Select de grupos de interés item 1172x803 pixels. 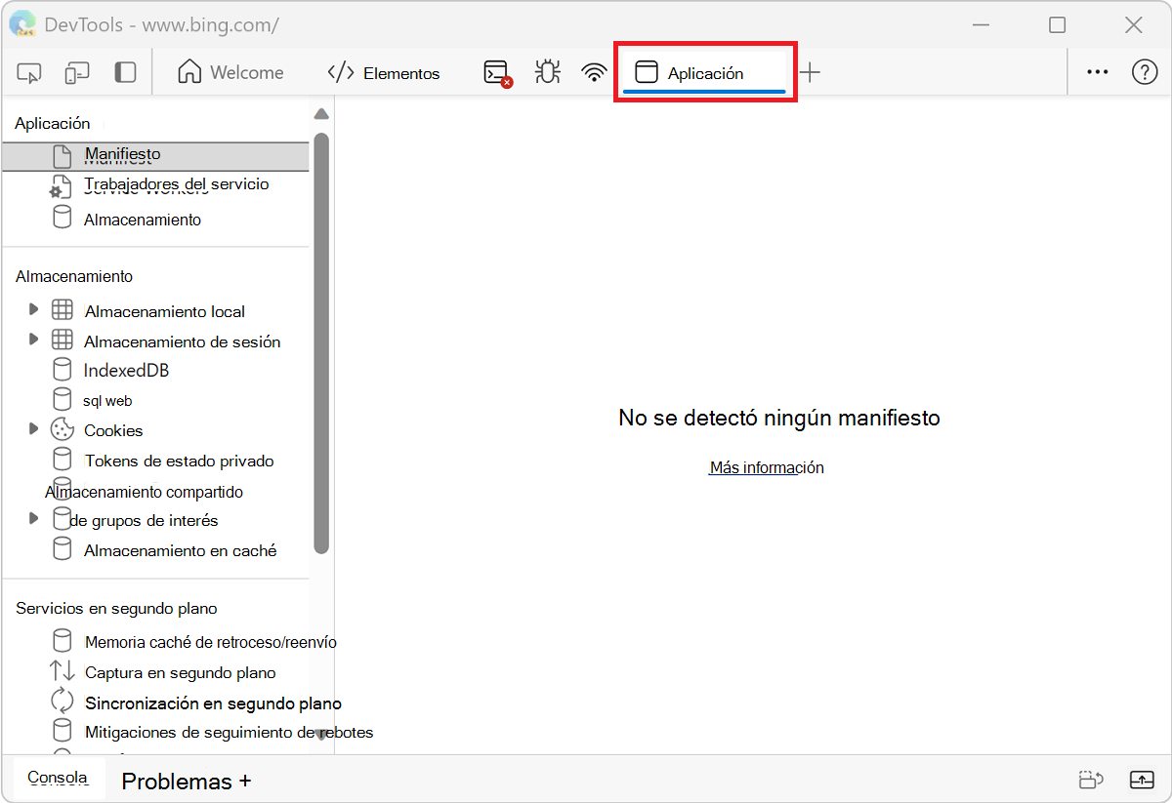(x=144, y=520)
